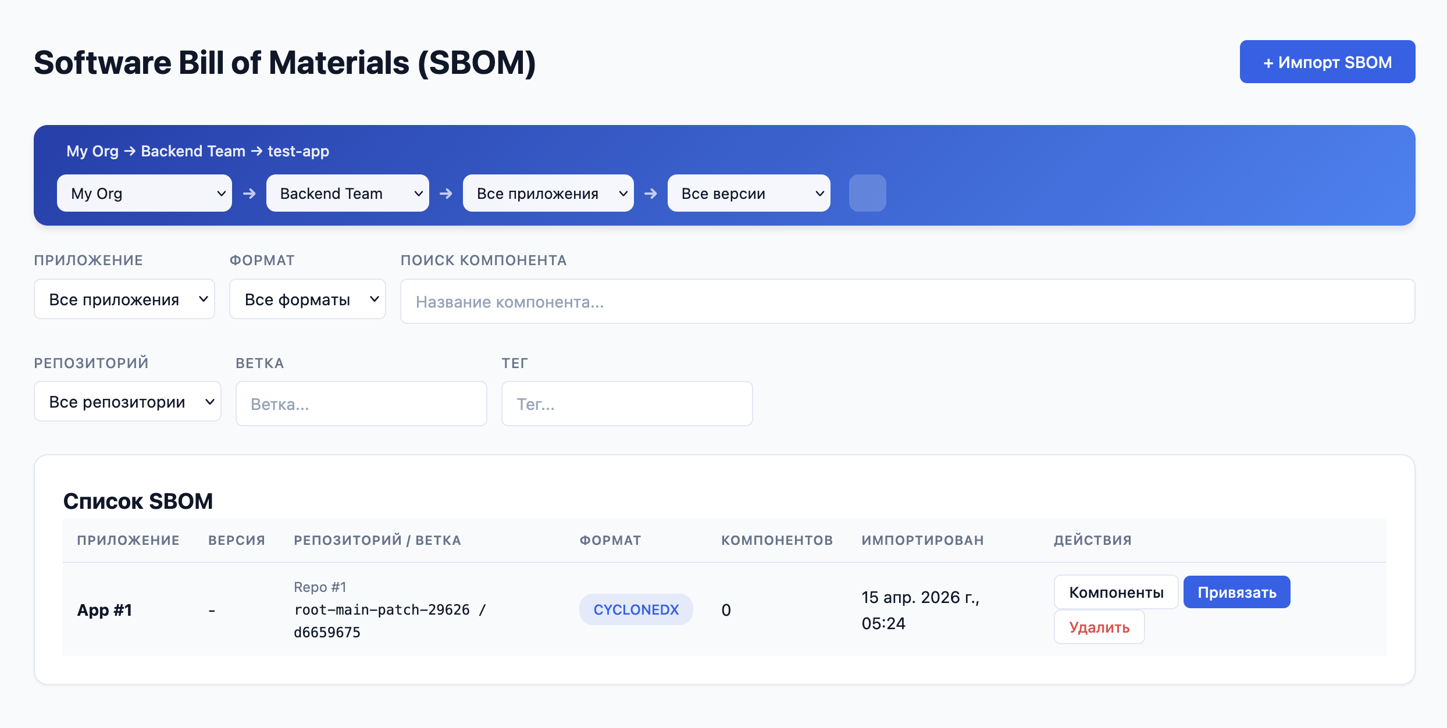1447x728 pixels.
Task: Click the Repo #1 repository label
Action: coord(320,587)
